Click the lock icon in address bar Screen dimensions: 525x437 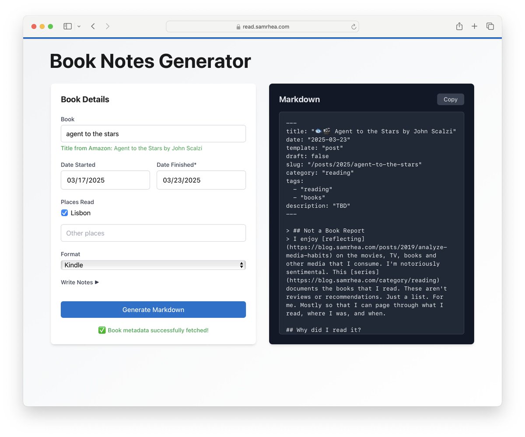[238, 27]
